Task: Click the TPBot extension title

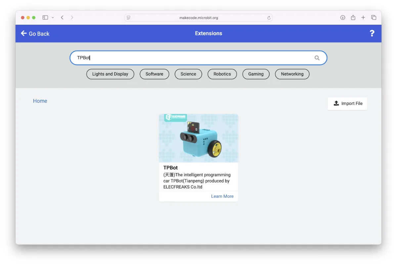Action: pos(170,168)
